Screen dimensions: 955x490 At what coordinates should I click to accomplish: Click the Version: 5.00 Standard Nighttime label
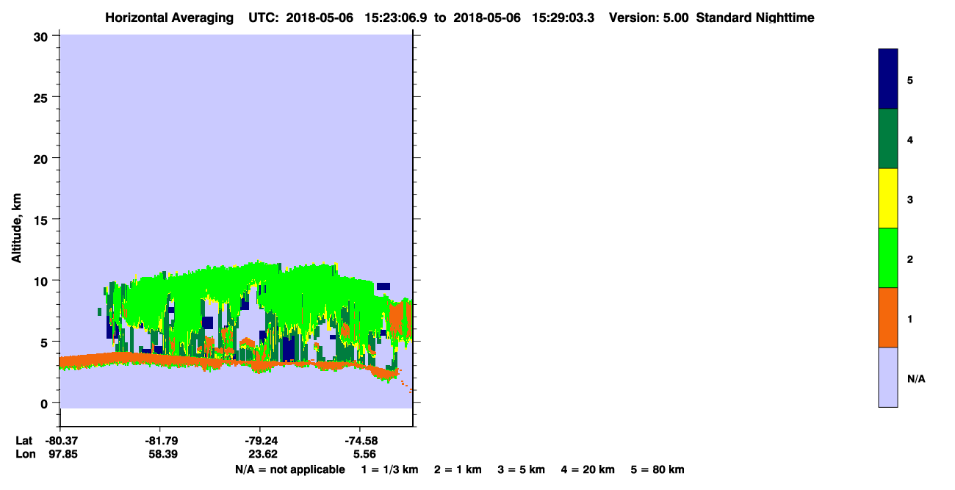pyautogui.click(x=712, y=18)
